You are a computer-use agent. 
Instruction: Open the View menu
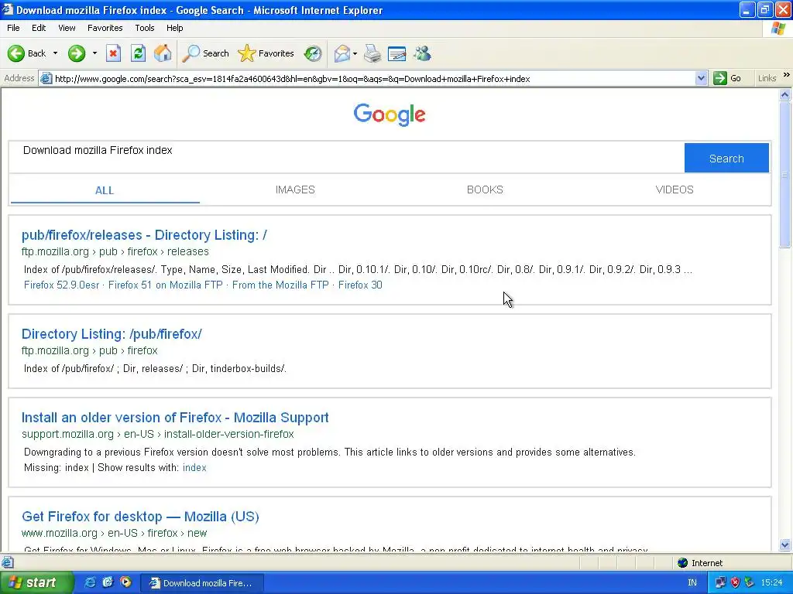pos(67,28)
